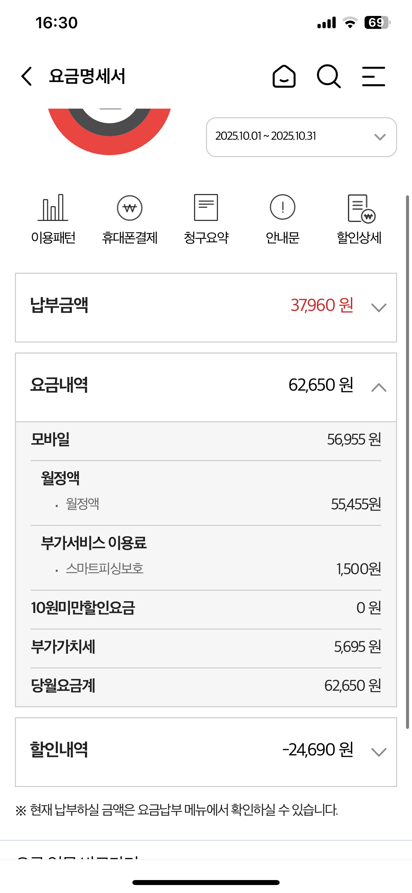Open 안내문 exclamation icon

point(283,208)
